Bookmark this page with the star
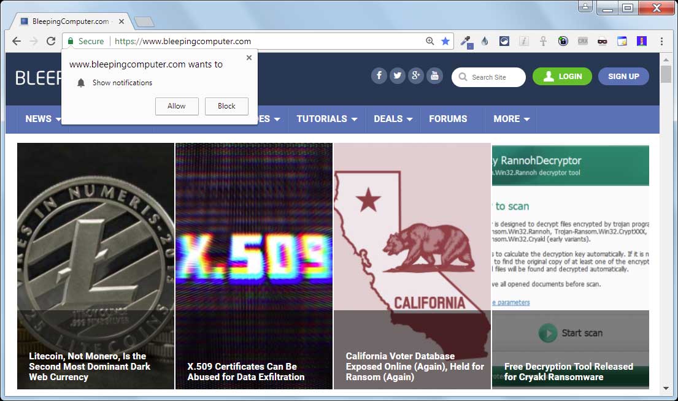This screenshot has height=401, width=678. 445,41
